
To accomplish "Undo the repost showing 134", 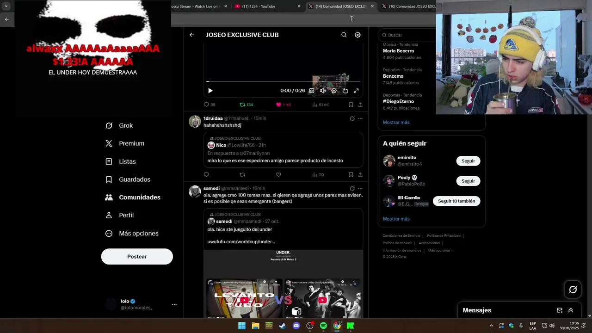I will click(x=246, y=105).
